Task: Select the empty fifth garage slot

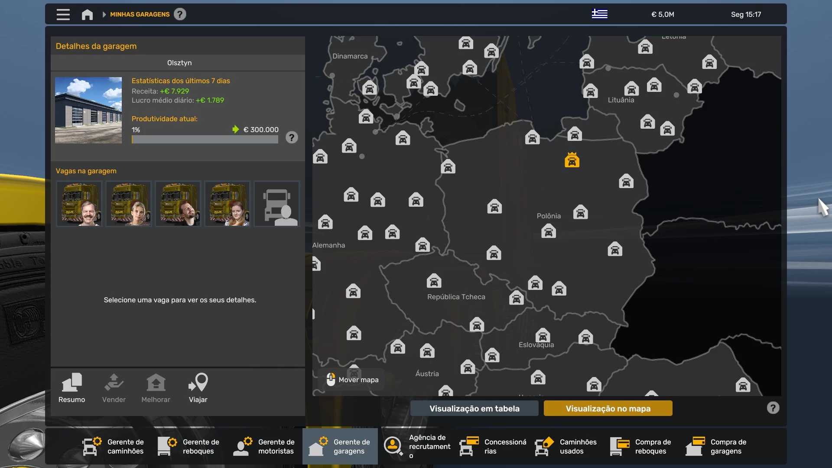Action: pos(277,203)
